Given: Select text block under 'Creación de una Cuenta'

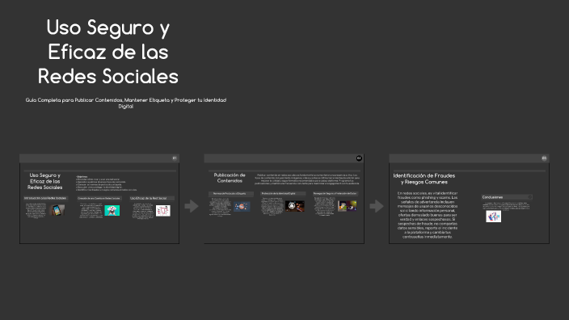Looking at the screenshot, I should tap(91, 210).
